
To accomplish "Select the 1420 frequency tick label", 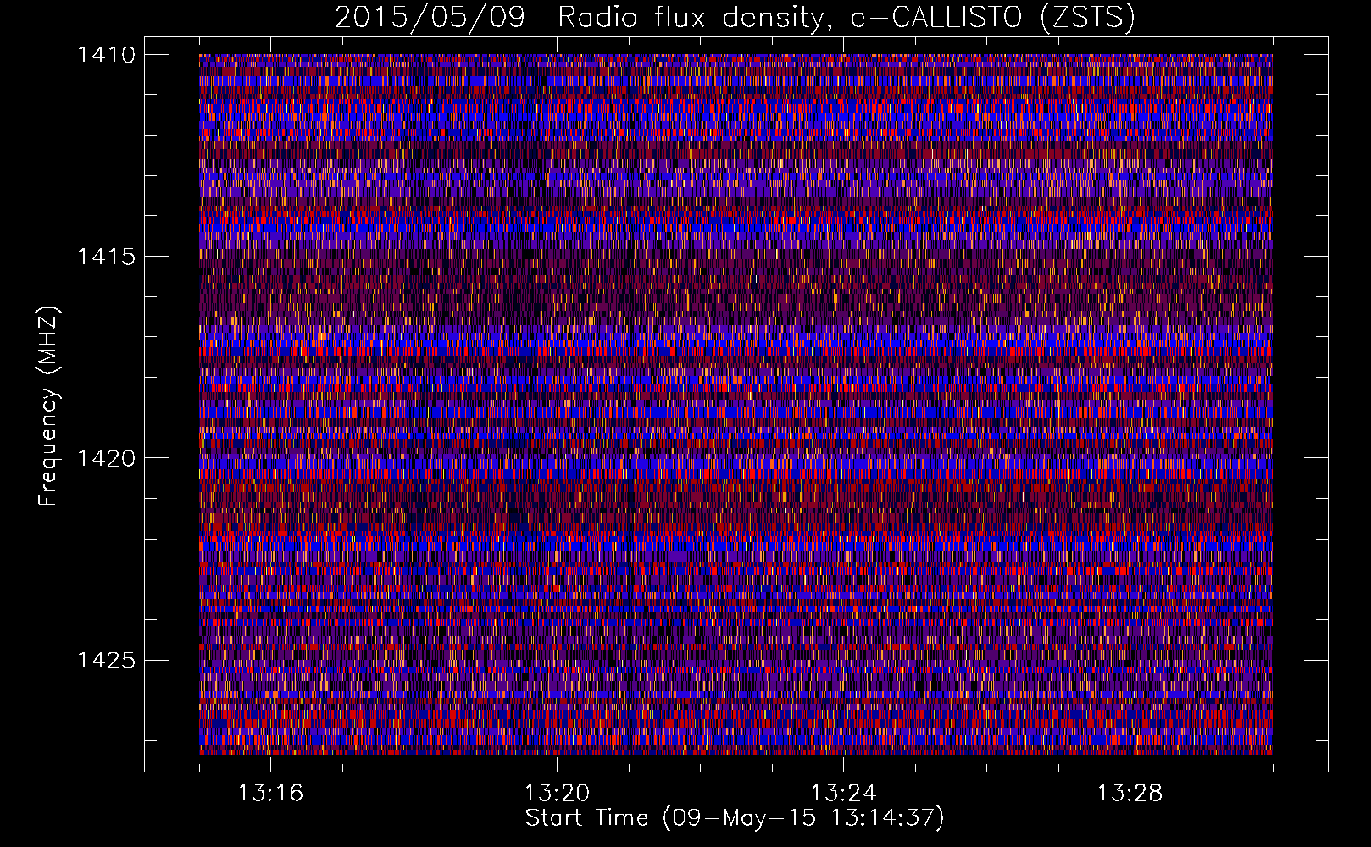I will tap(107, 458).
